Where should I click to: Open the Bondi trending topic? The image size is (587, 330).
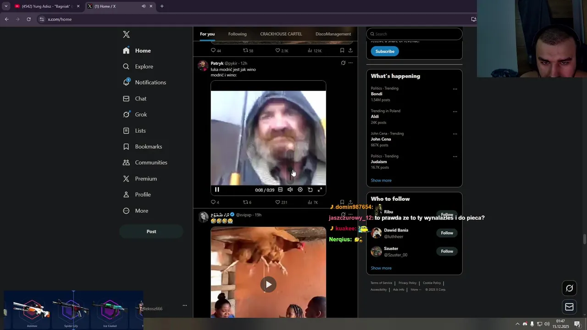(x=377, y=94)
